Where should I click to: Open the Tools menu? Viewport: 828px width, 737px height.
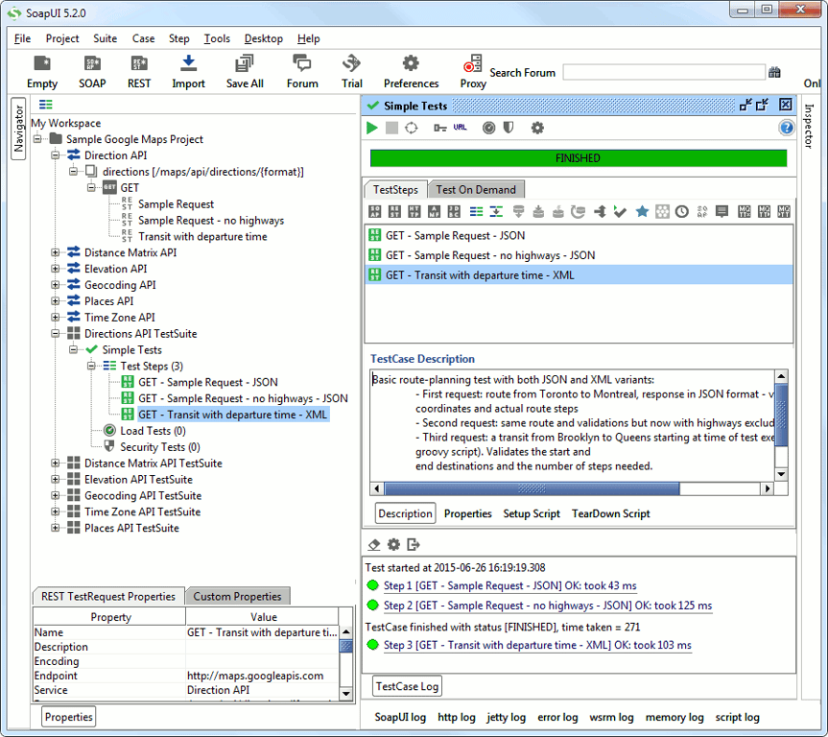tap(217, 38)
